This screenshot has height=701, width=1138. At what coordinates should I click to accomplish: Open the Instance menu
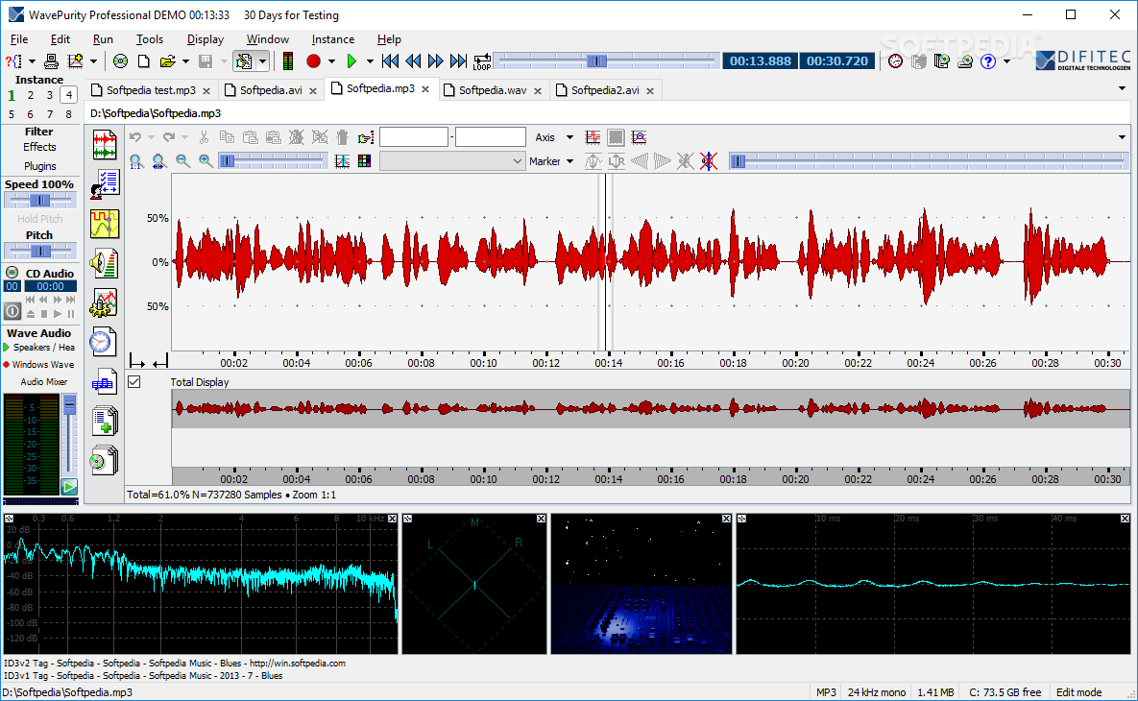pos(333,39)
